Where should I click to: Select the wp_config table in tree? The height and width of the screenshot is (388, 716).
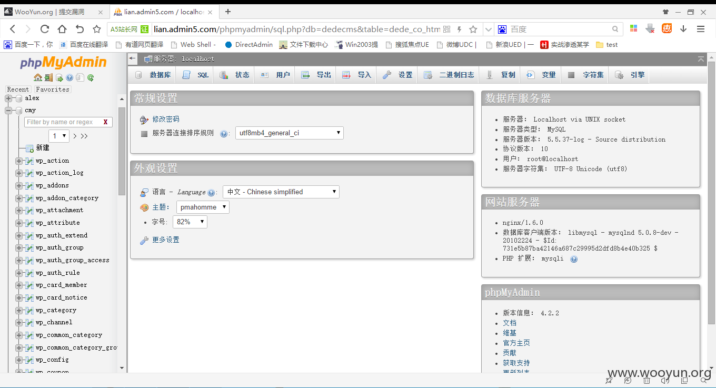tap(52, 360)
